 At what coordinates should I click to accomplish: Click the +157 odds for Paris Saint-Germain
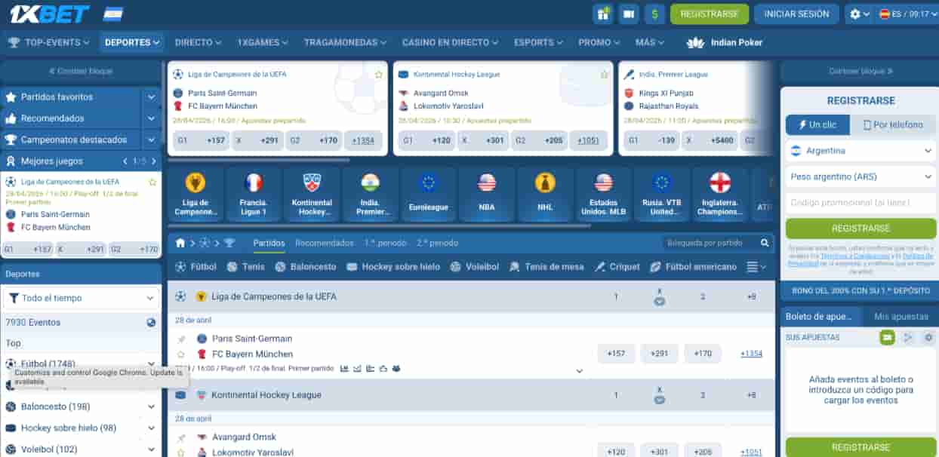[617, 354]
